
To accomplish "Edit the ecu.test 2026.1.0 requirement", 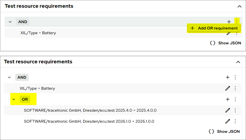I will point(228,121).
